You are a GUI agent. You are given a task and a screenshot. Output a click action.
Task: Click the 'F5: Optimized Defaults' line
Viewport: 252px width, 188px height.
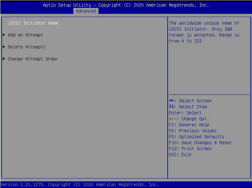(x=197, y=137)
